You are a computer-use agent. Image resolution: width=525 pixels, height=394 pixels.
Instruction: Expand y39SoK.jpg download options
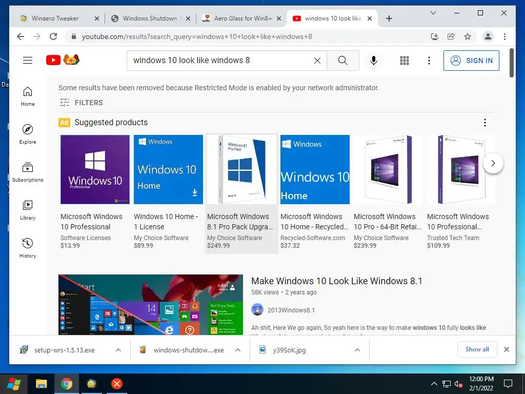point(357,350)
